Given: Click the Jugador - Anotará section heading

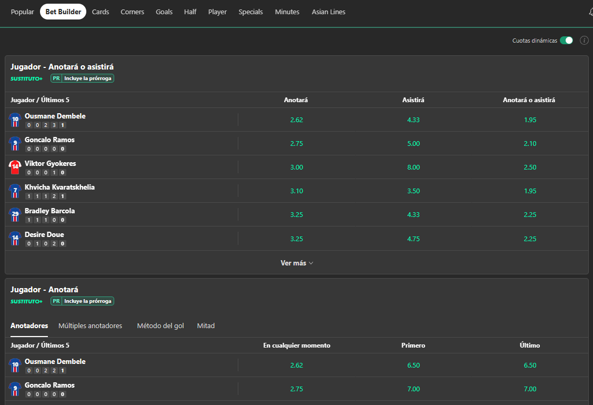Looking at the screenshot, I should 44,290.
